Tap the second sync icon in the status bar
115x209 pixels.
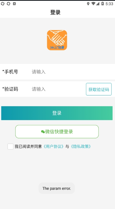click(8, 4)
